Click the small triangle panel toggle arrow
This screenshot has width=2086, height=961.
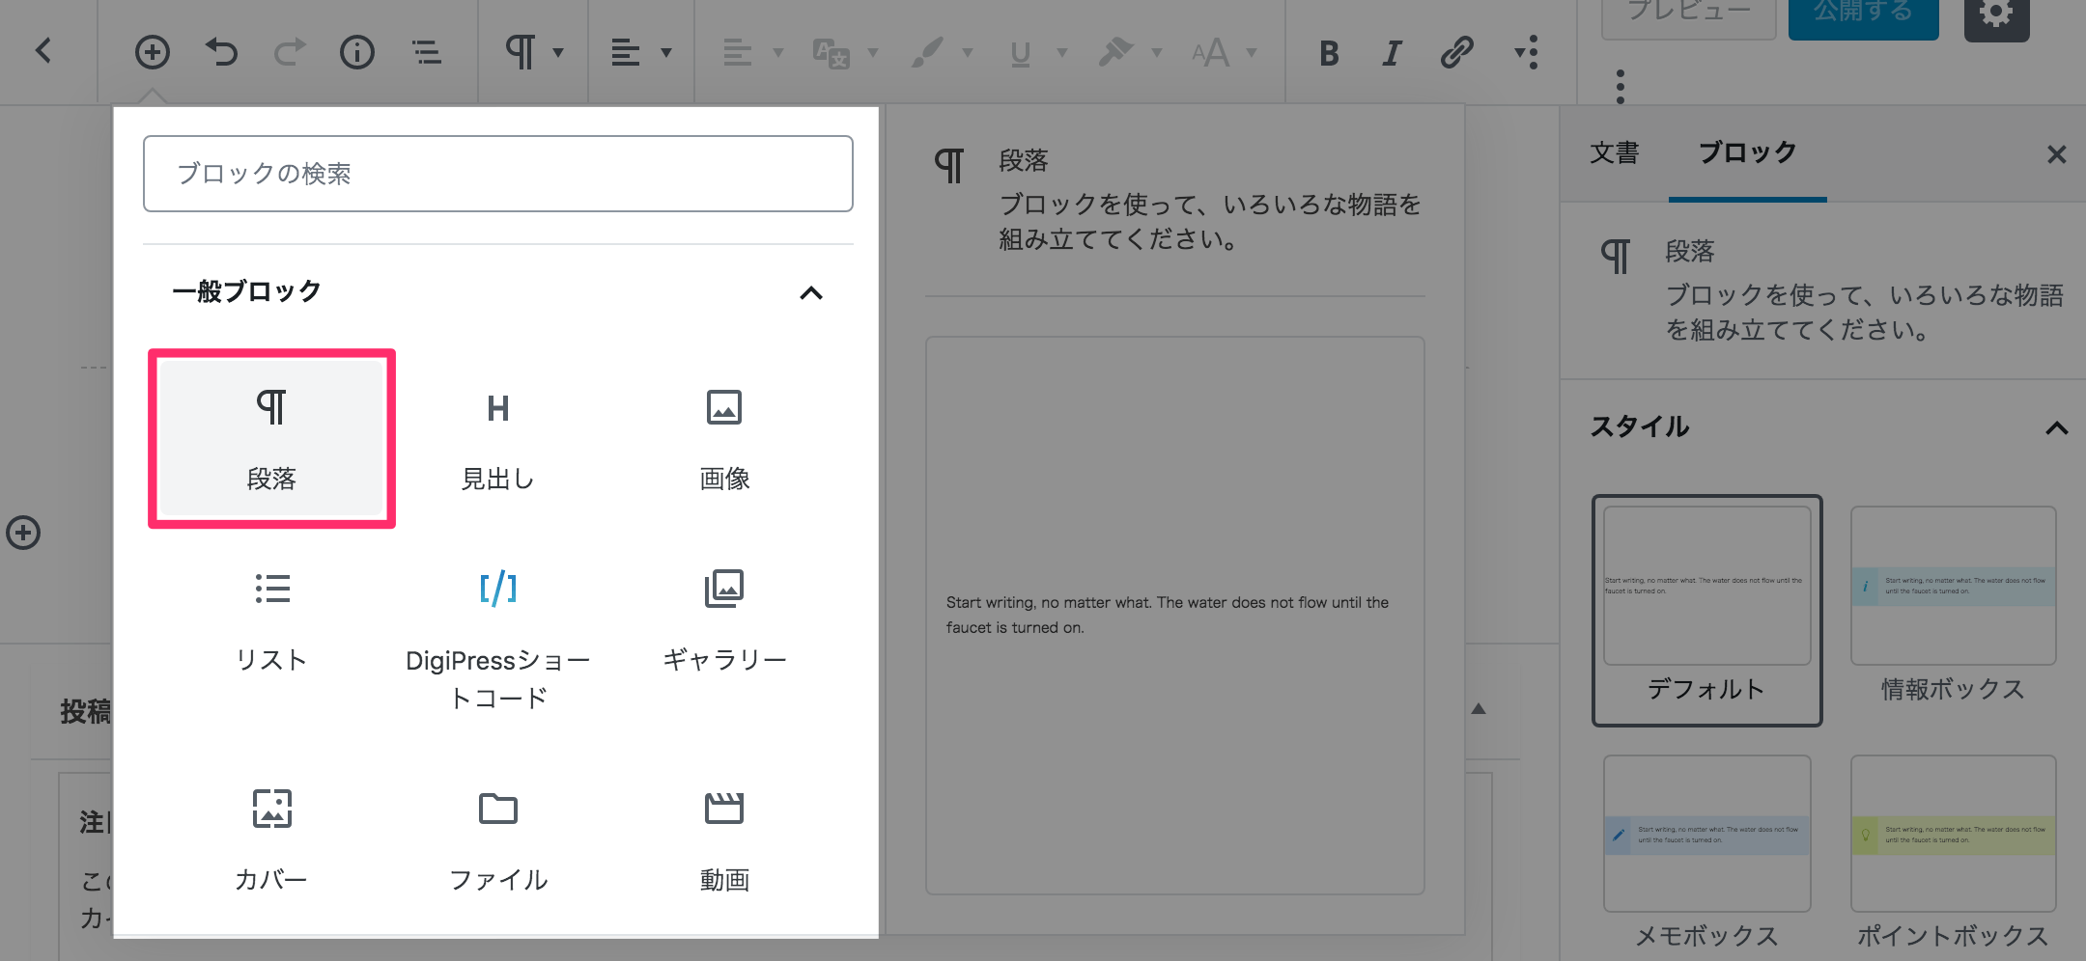point(1478,709)
